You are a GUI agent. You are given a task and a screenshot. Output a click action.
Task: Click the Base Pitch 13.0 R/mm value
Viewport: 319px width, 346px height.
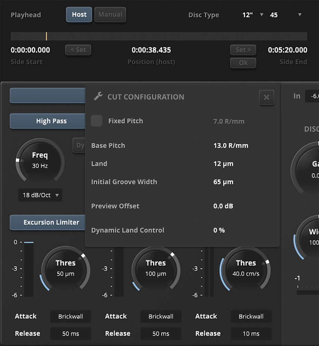pyautogui.click(x=231, y=146)
